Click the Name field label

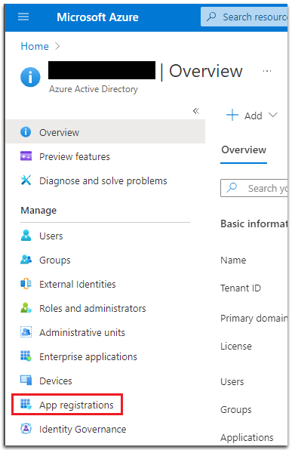coord(233,260)
